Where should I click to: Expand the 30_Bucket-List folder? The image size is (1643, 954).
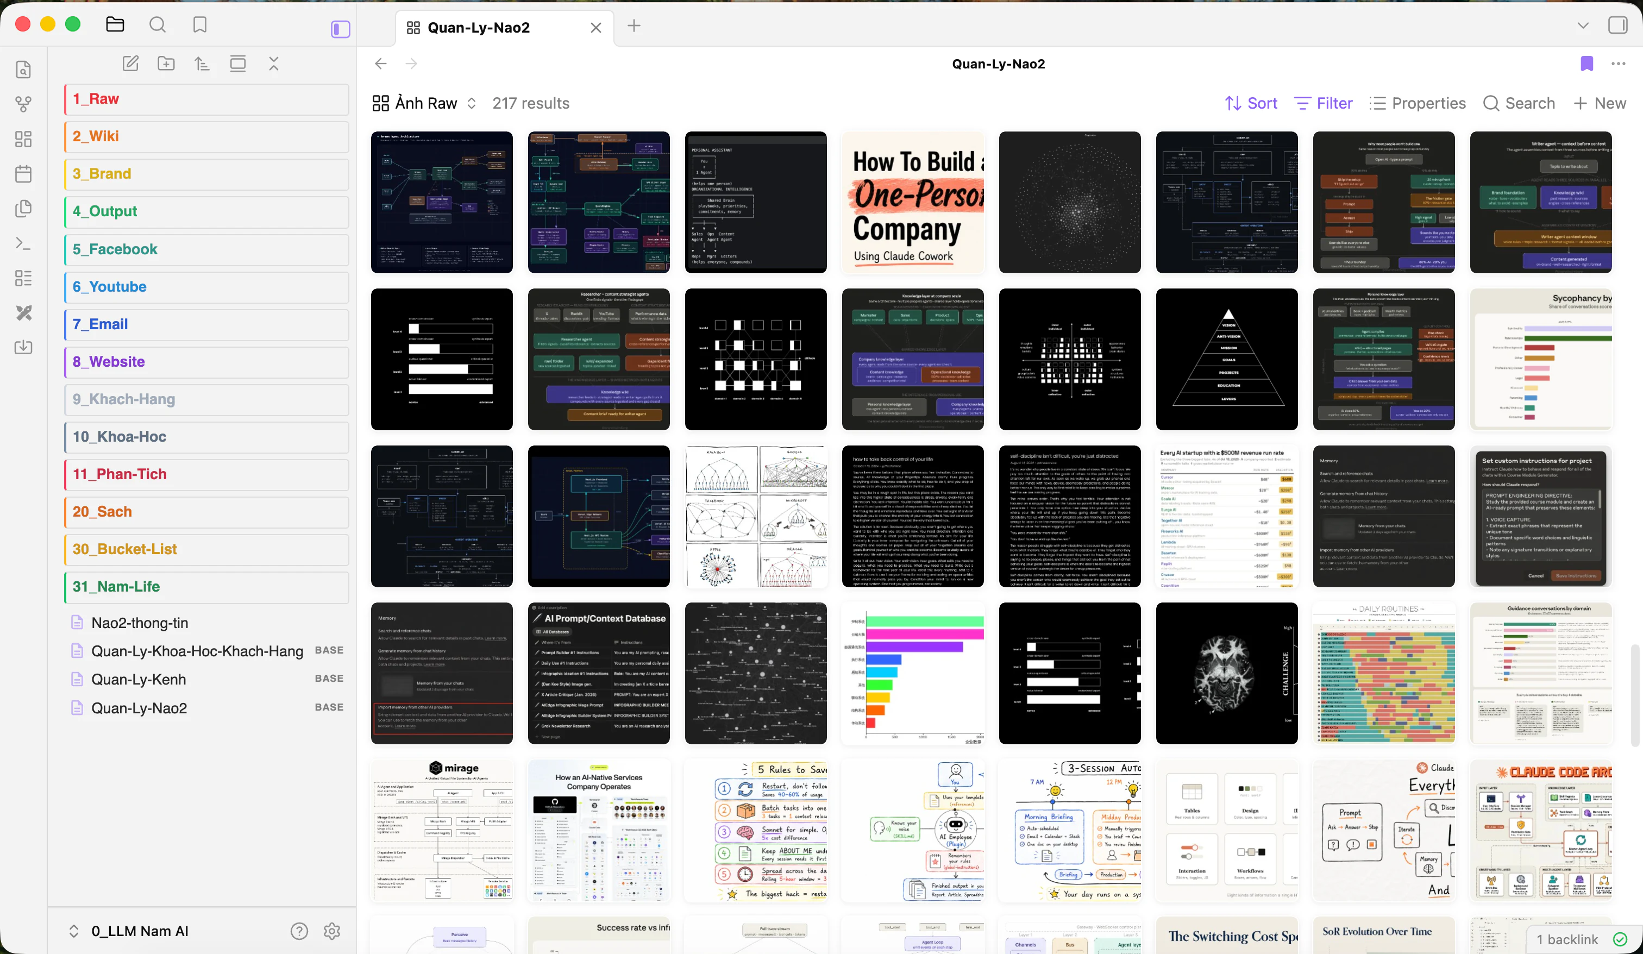(x=206, y=549)
